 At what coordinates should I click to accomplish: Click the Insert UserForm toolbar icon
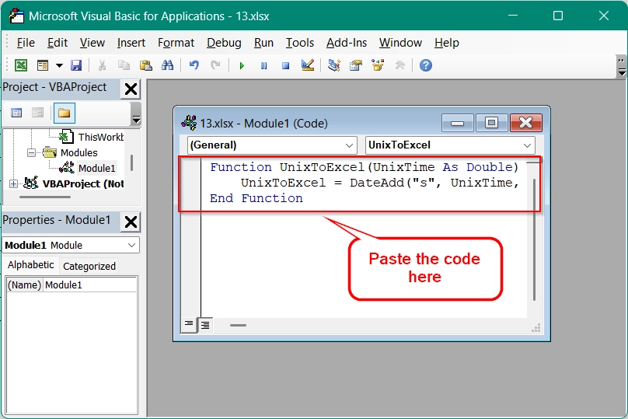point(43,65)
